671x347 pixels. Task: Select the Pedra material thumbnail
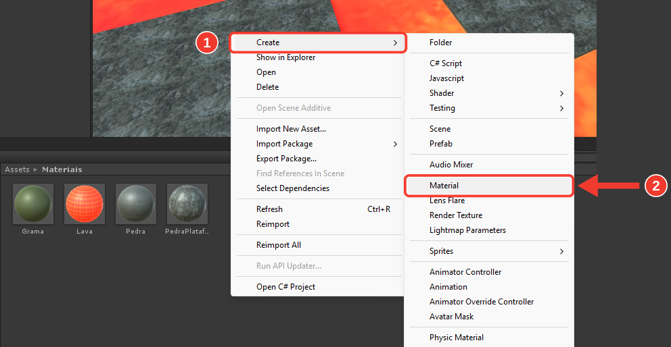pyautogui.click(x=136, y=204)
